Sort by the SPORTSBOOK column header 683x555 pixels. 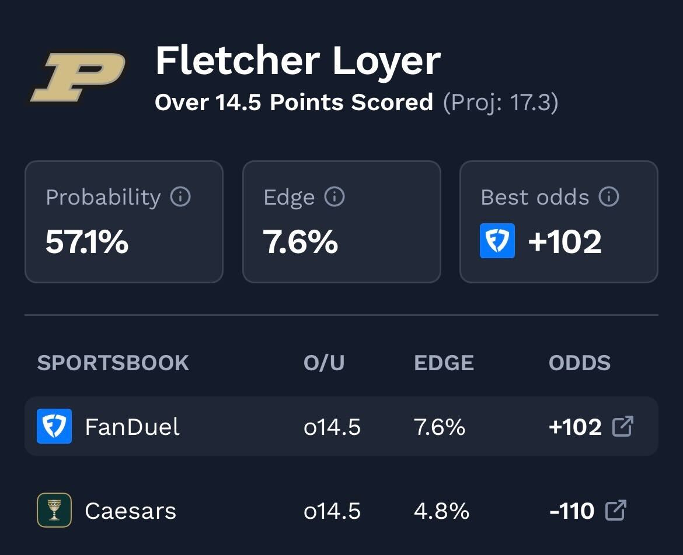(113, 363)
